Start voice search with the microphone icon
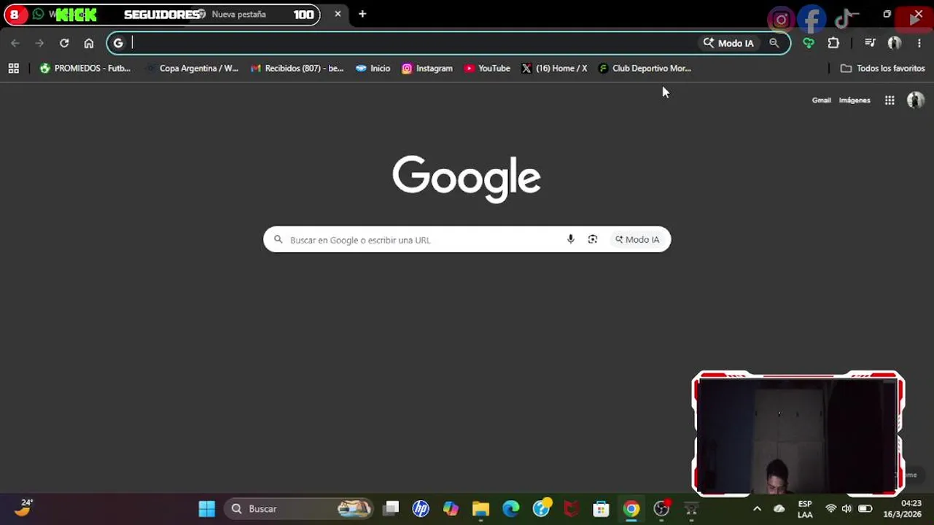 (571, 239)
